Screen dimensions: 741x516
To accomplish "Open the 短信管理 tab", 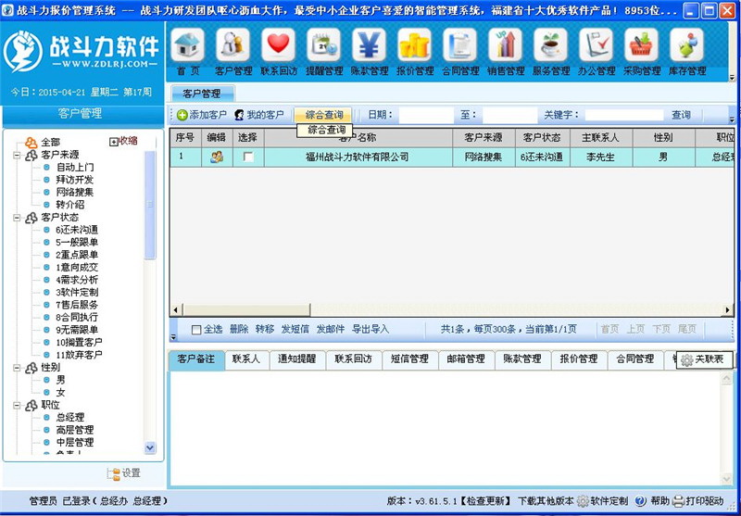I will click(x=409, y=359).
